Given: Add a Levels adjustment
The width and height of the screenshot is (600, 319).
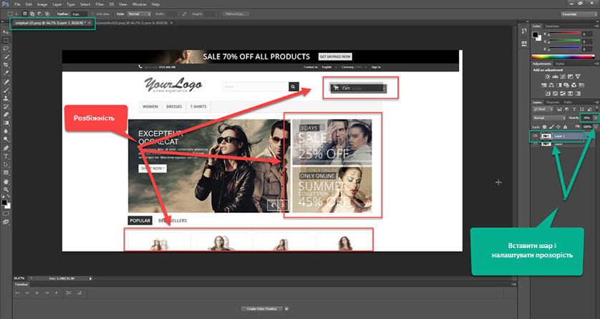Looking at the screenshot, I should point(555,77).
